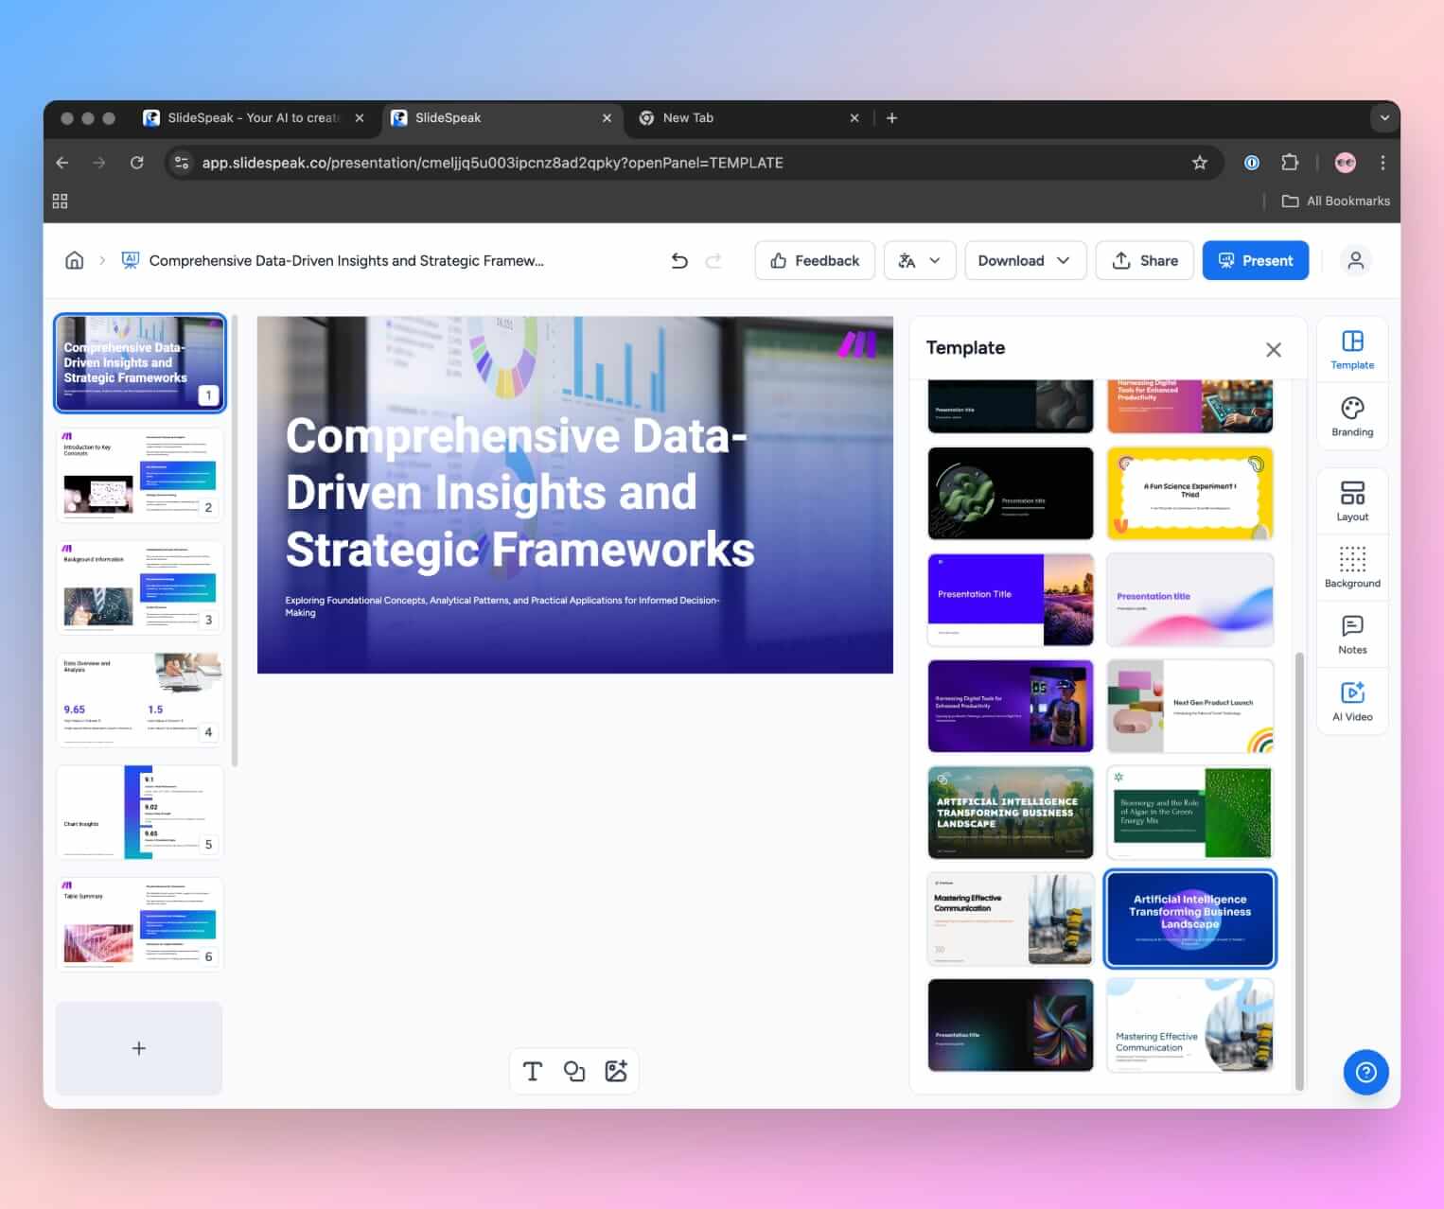Send Feedback using the Feedback button
The width and height of the screenshot is (1444, 1209).
814,260
